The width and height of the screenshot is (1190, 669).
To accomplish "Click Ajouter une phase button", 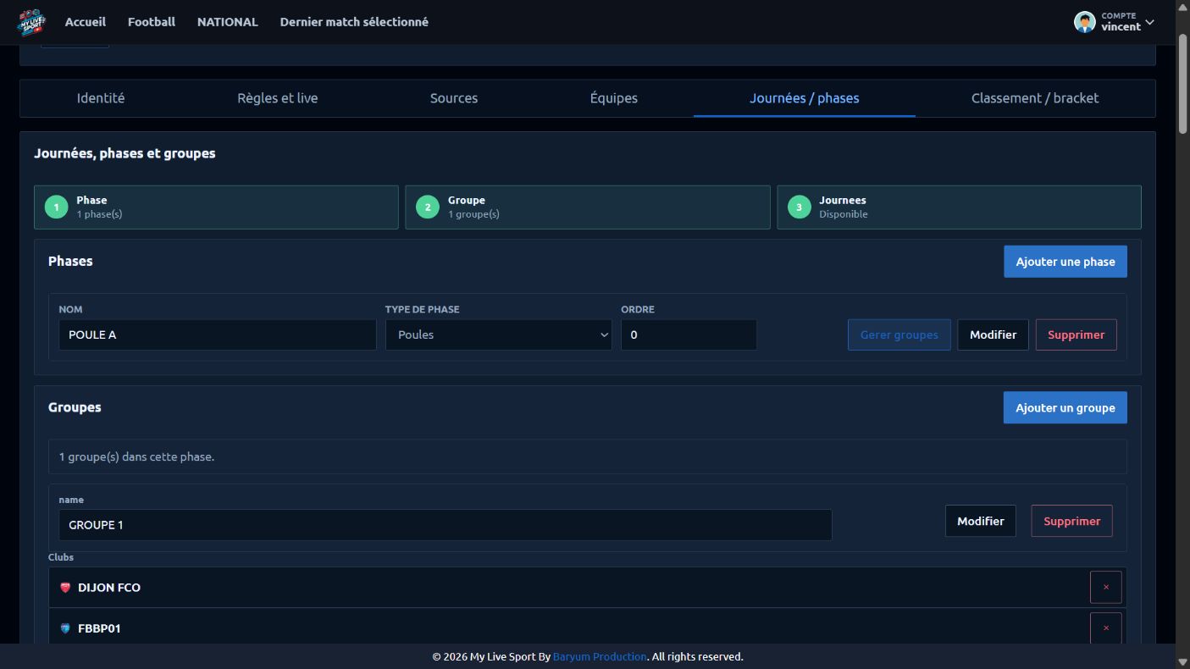I will pos(1065,262).
